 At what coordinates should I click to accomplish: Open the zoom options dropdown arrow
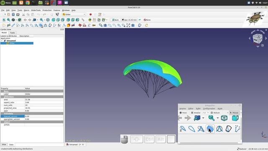pos(45,20)
